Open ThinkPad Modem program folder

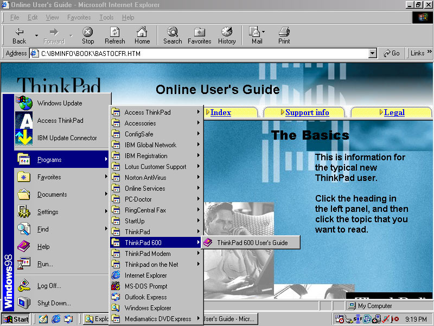(156, 253)
